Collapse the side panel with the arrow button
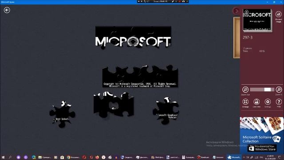This screenshot has height=160, width=284. pos(236,11)
